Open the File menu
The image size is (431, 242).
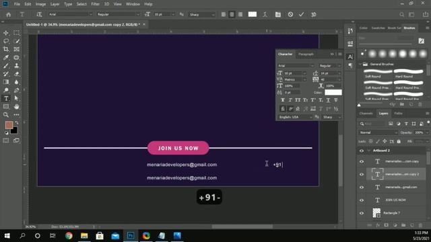point(17,4)
